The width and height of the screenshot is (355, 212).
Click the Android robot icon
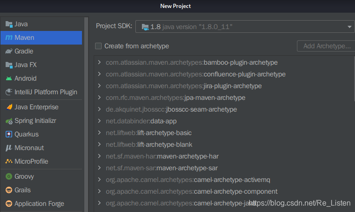(9, 78)
